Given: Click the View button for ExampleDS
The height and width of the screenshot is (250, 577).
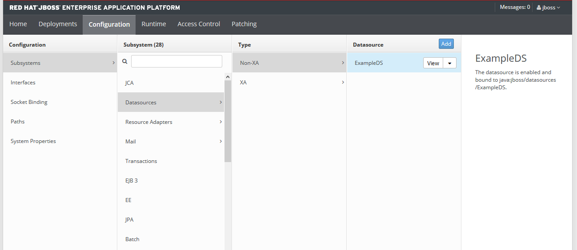Looking at the screenshot, I should click(433, 63).
